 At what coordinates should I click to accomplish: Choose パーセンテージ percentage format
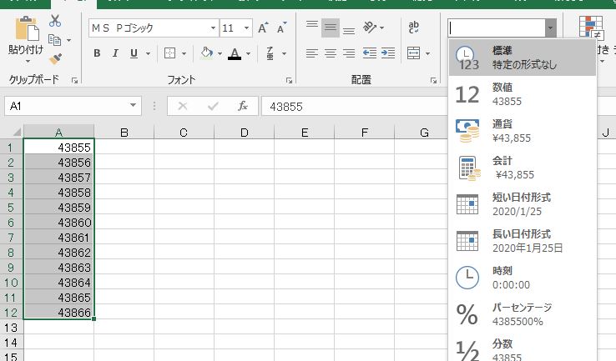523,314
